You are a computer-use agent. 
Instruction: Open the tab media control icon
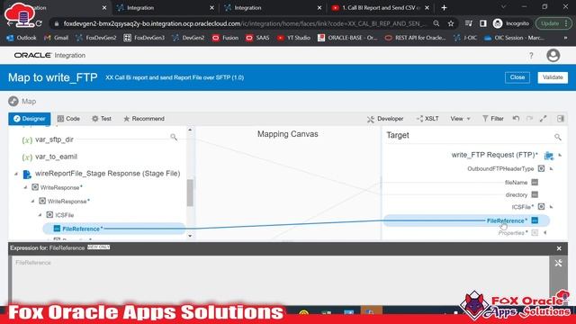tap(468, 23)
